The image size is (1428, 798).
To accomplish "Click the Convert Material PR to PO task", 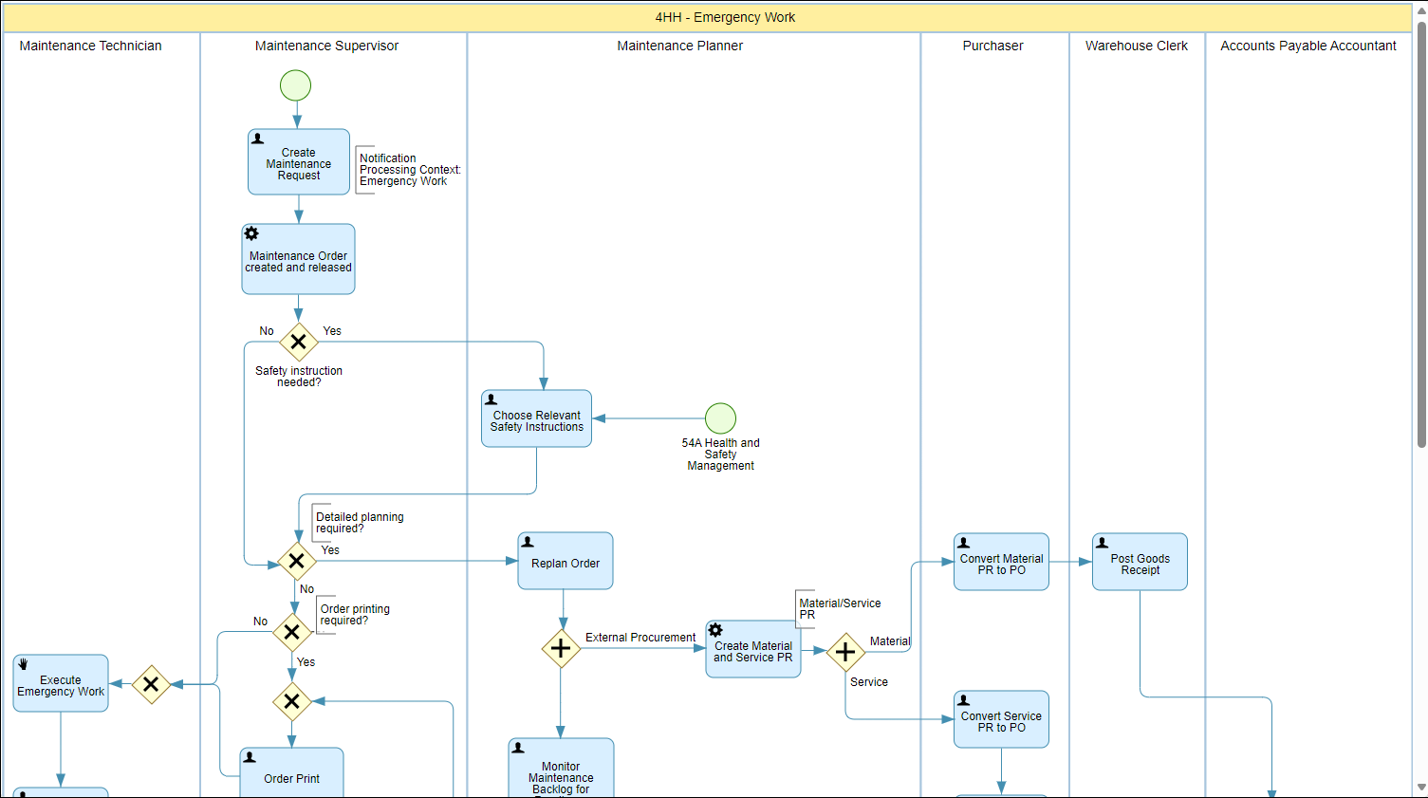I will (x=1002, y=562).
